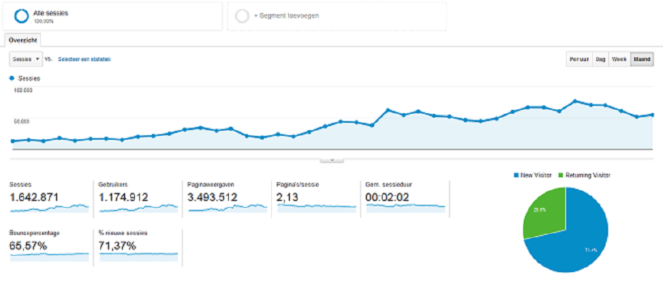Screen dimensions: 663x283
Task: Open the Overzicht tab
Action: [23, 41]
